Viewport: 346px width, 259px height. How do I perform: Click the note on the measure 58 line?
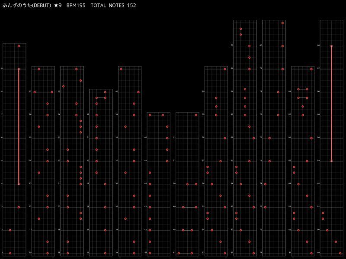225,138
